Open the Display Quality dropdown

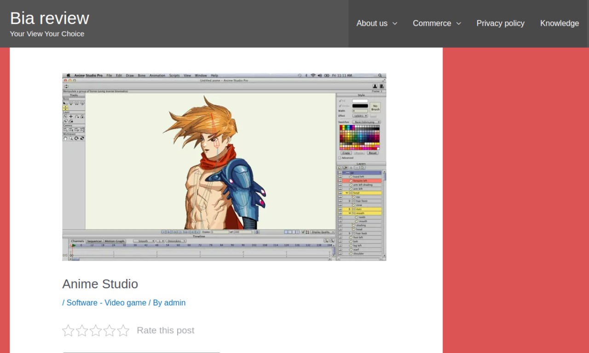tap(323, 232)
